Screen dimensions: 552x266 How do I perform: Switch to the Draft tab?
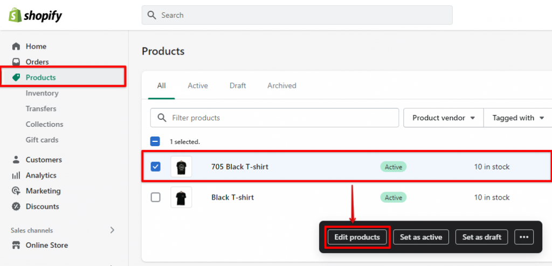238,86
